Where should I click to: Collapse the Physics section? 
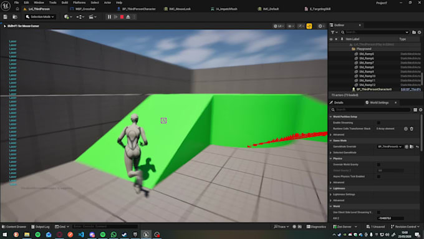coord(330,159)
